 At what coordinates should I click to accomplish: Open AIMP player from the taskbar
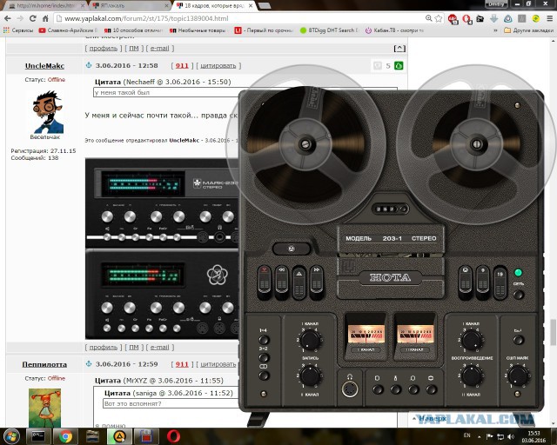point(119,436)
